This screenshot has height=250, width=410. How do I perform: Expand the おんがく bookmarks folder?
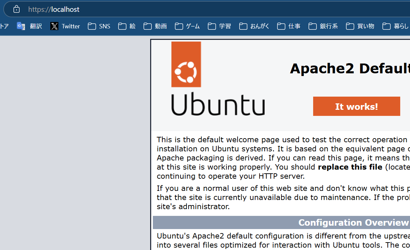click(x=255, y=26)
